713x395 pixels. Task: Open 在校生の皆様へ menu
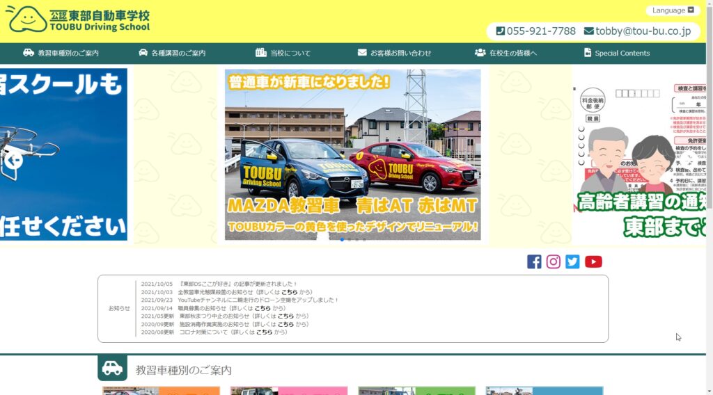506,53
